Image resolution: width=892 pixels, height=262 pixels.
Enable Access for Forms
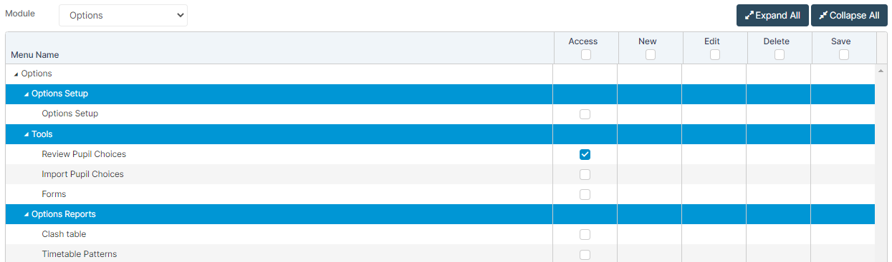coord(585,194)
